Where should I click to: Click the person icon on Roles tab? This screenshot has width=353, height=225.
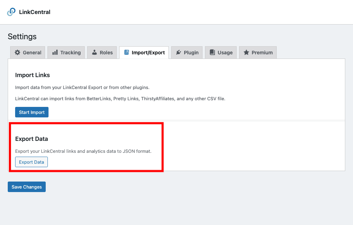click(95, 53)
